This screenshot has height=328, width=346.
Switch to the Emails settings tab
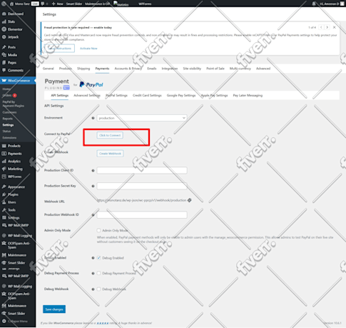click(152, 69)
